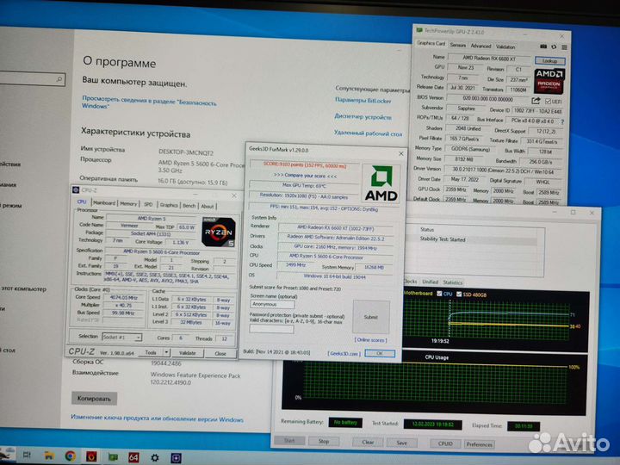Image resolution: width=620 pixels, height=465 pixels.
Task: Open the CPU-Z purple taskbar icon
Action: tap(176, 458)
